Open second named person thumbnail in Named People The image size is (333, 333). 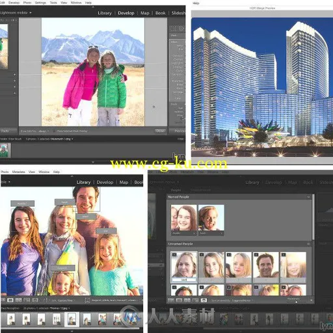[211, 218]
